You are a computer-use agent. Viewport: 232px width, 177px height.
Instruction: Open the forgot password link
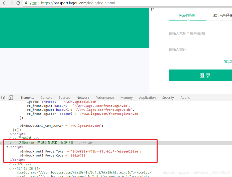coord(228,61)
